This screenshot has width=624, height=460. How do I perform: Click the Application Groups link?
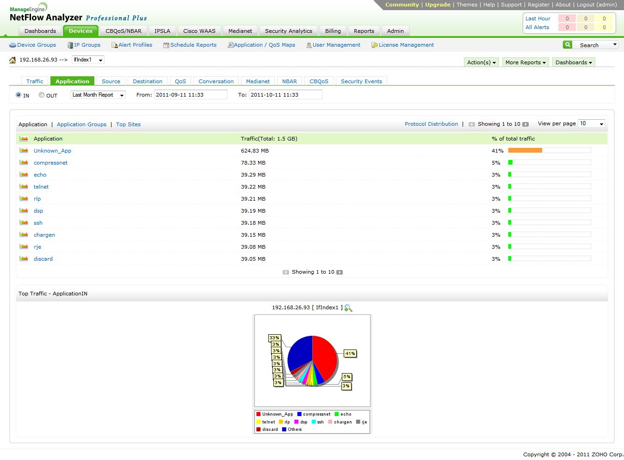(81, 124)
